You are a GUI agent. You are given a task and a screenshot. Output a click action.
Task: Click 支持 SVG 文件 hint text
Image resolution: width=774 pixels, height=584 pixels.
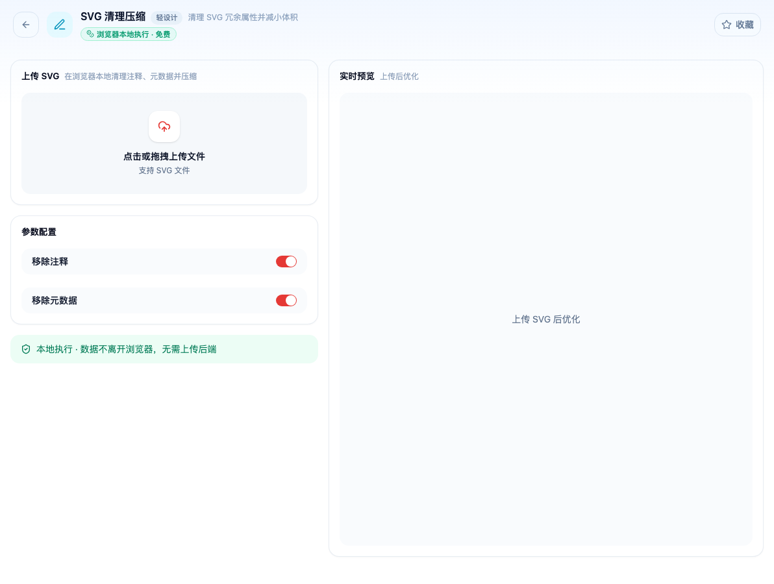164,170
